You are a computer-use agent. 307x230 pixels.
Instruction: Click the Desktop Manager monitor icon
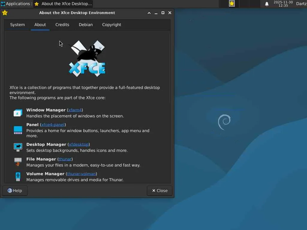click(x=18, y=147)
